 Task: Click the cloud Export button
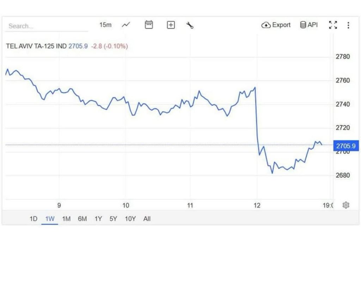click(276, 25)
